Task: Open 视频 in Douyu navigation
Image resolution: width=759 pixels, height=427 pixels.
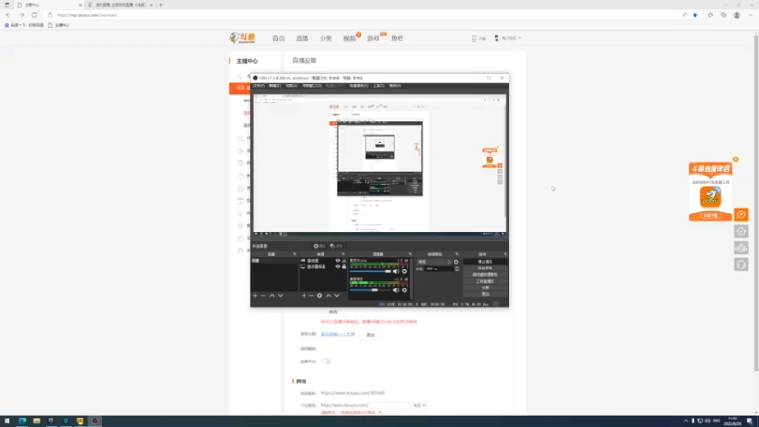Action: pos(349,38)
